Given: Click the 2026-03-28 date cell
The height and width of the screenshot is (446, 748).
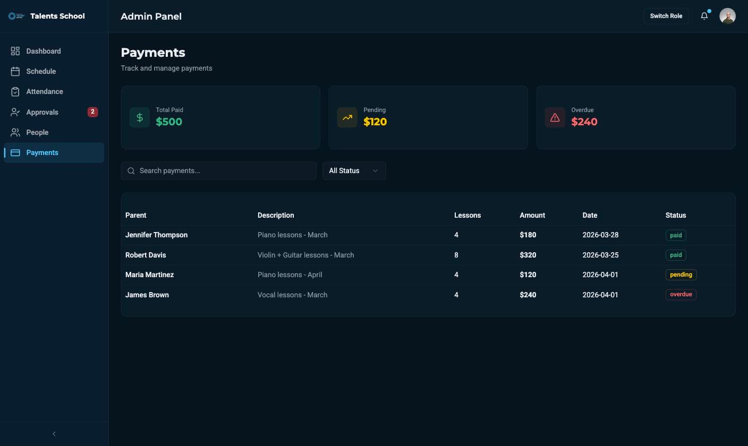Looking at the screenshot, I should [x=600, y=235].
